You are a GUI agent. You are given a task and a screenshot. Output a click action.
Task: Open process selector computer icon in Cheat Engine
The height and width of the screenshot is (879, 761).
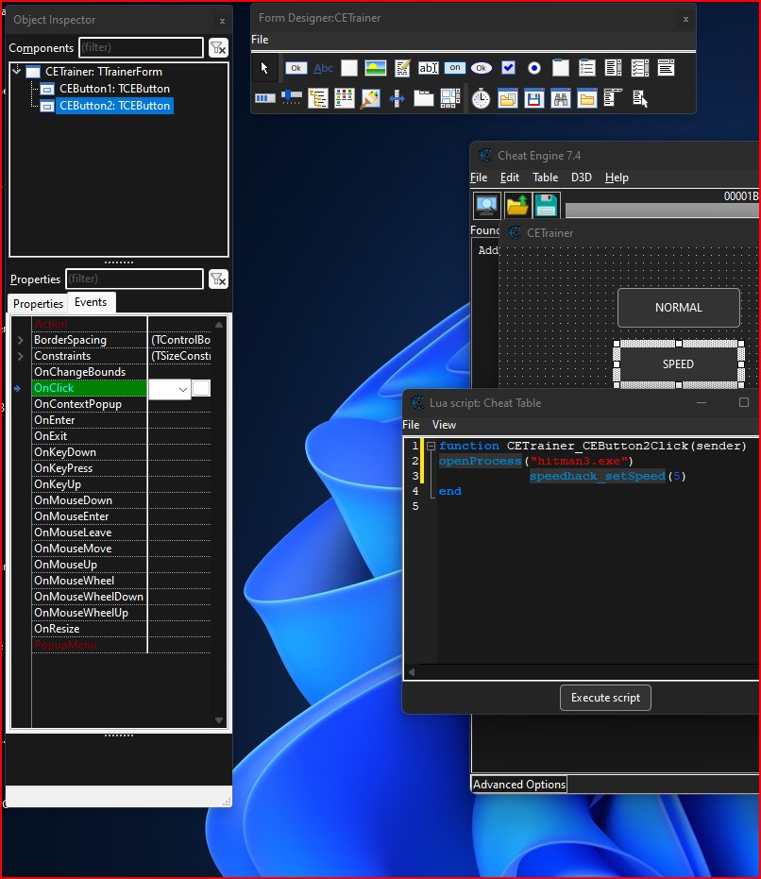[486, 205]
